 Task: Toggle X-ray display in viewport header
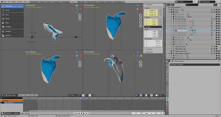pos(151,95)
